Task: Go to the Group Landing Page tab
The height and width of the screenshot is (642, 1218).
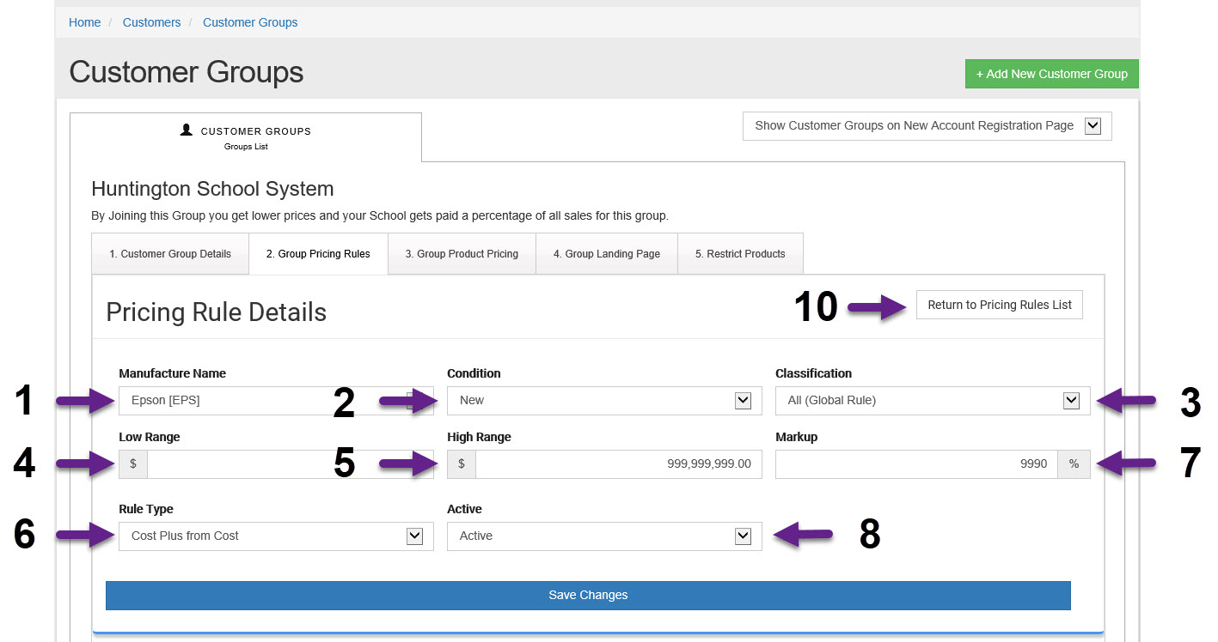Action: click(606, 254)
